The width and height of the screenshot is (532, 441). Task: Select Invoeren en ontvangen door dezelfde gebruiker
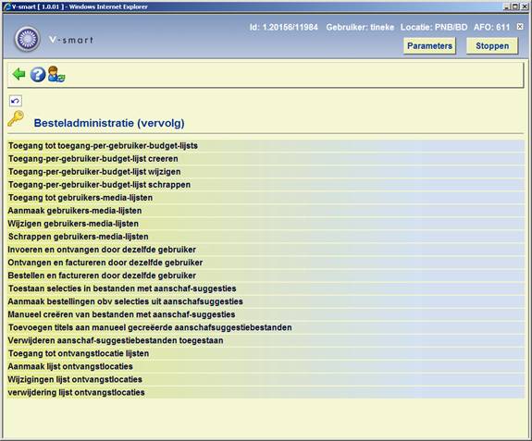coord(266,250)
